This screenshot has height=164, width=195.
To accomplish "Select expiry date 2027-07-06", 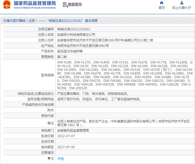I will (x=66, y=147).
